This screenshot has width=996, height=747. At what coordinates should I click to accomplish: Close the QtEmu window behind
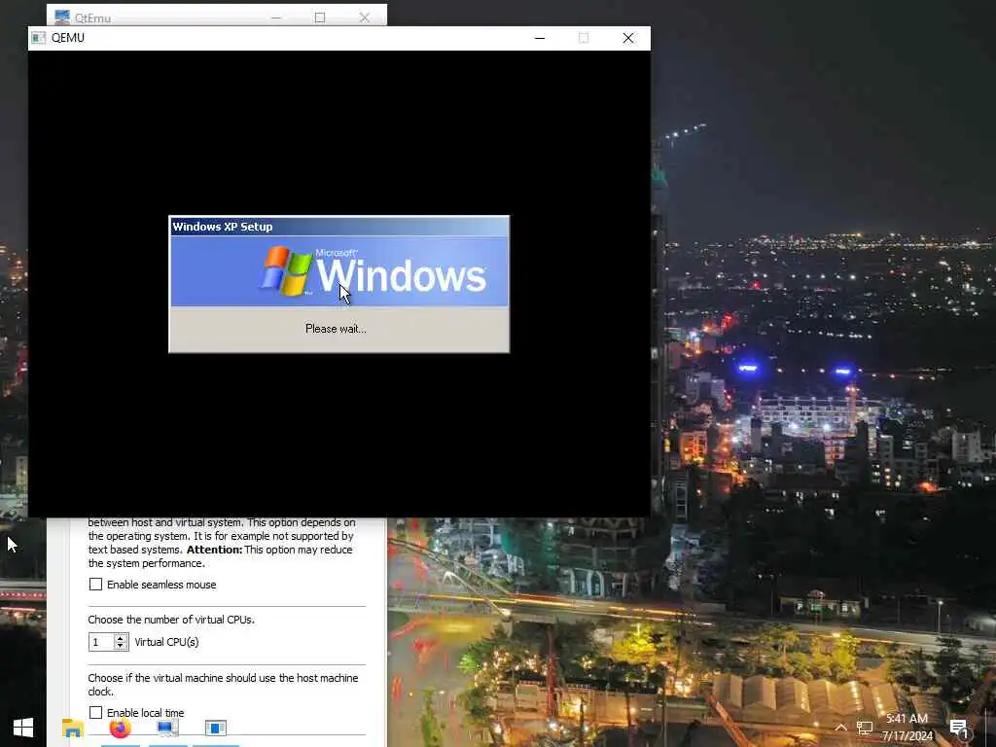(x=364, y=18)
